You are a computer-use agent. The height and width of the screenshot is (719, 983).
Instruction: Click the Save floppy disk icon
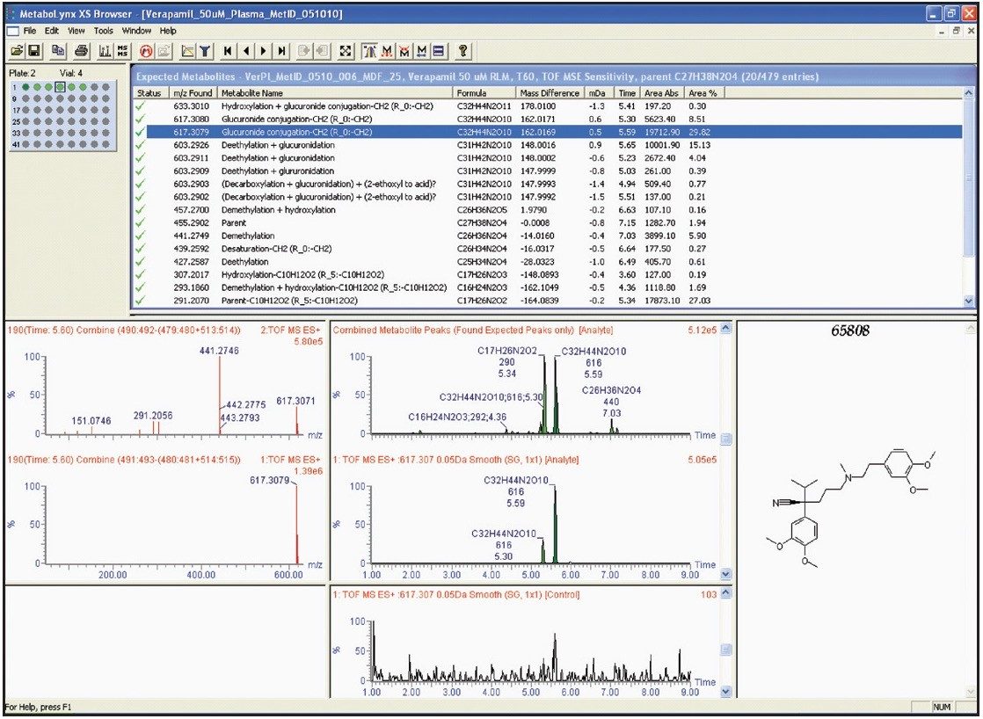[x=33, y=51]
